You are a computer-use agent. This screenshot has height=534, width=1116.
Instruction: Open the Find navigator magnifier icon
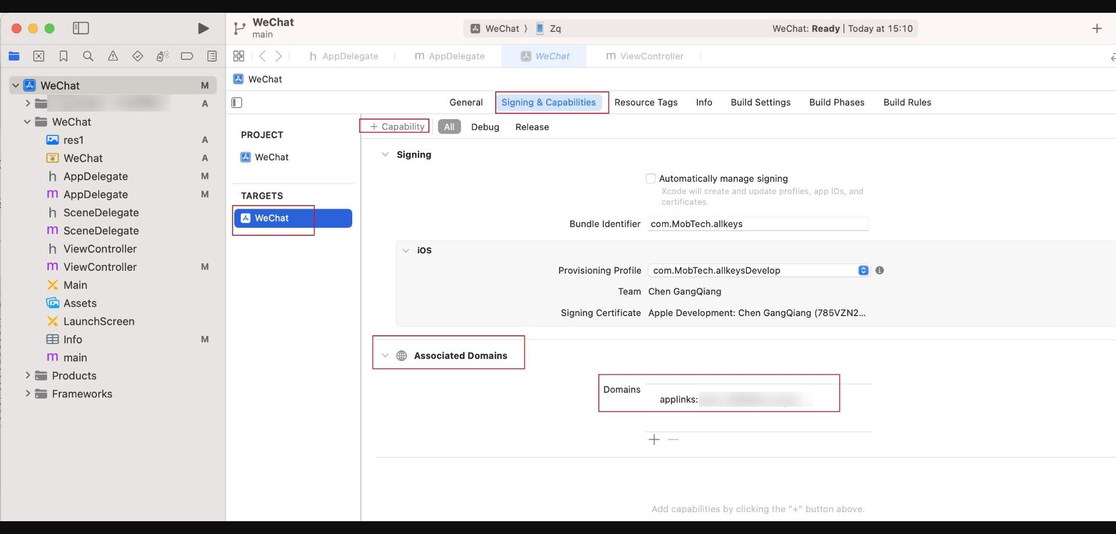[x=88, y=56]
